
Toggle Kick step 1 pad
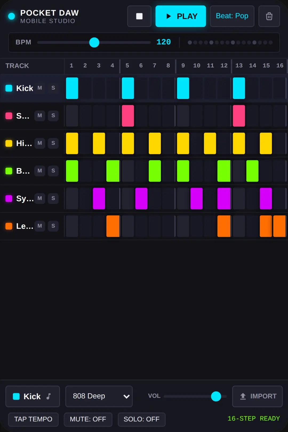72,88
